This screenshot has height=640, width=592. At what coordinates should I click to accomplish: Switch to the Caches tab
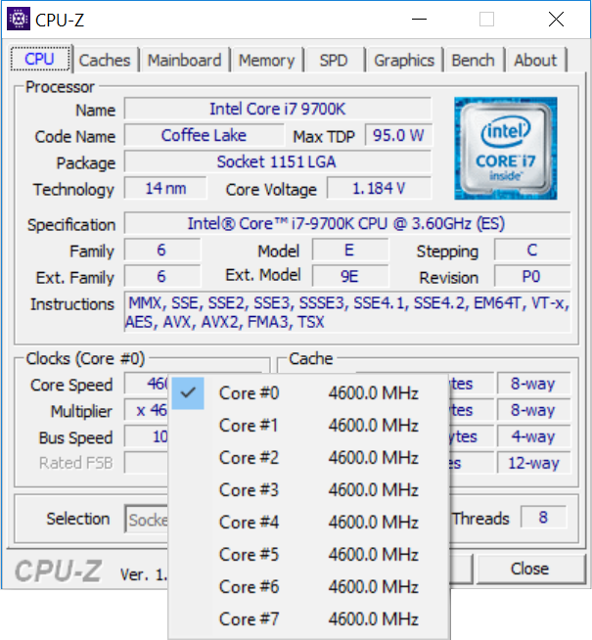(105, 61)
